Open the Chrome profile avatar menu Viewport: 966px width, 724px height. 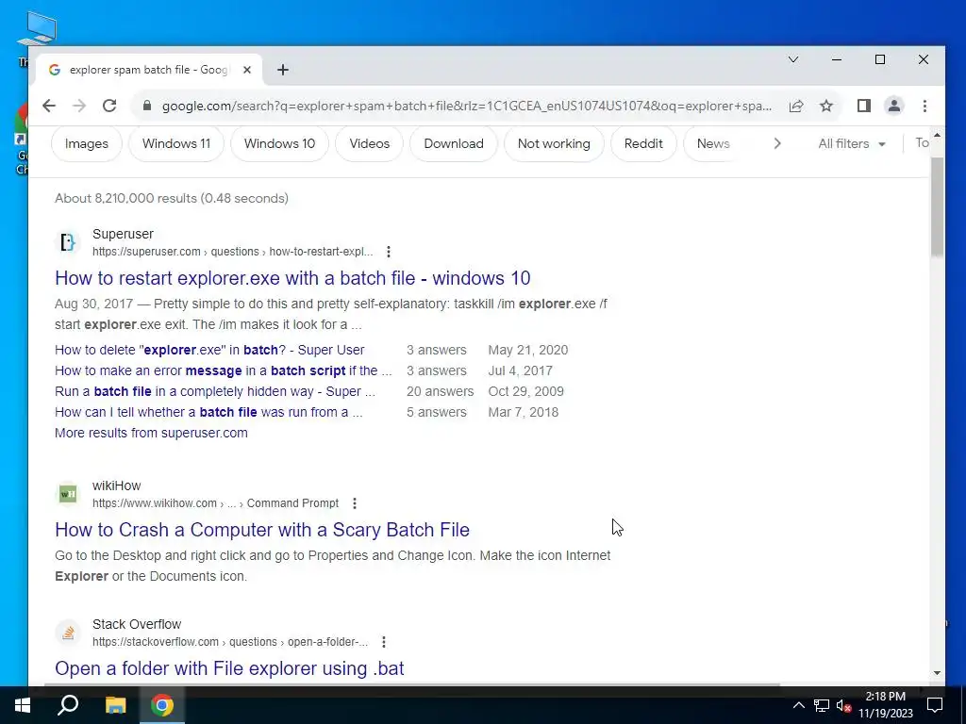click(x=894, y=106)
